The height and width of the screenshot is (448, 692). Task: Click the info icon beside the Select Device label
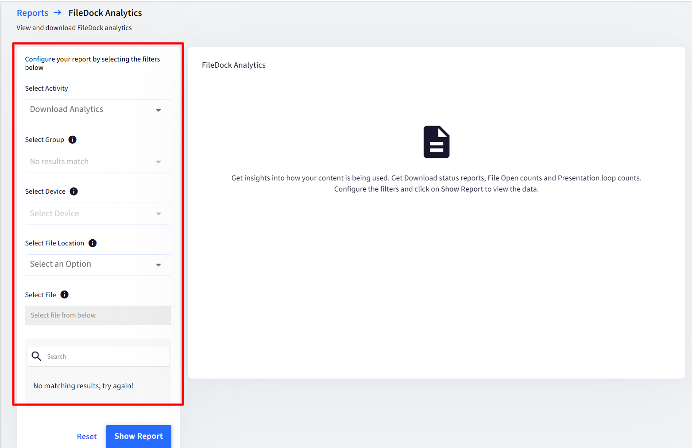coord(74,191)
